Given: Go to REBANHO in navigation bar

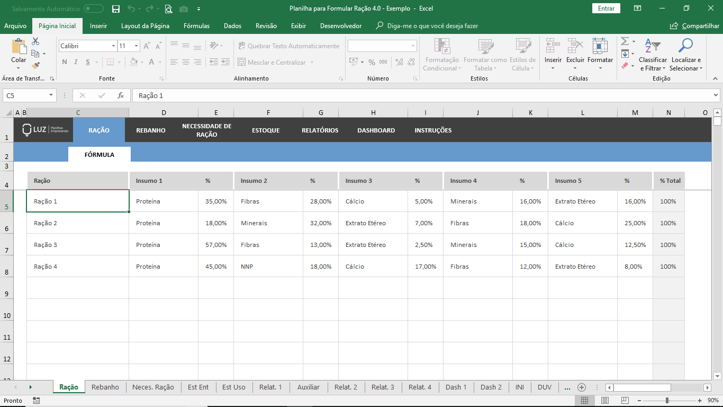Looking at the screenshot, I should pos(151,130).
